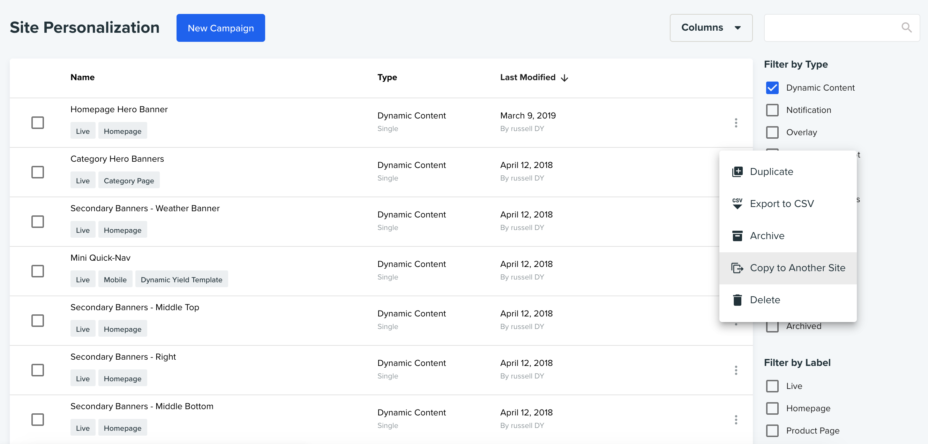The height and width of the screenshot is (444, 928).
Task: Open the Columns dropdown
Action: [x=711, y=28]
